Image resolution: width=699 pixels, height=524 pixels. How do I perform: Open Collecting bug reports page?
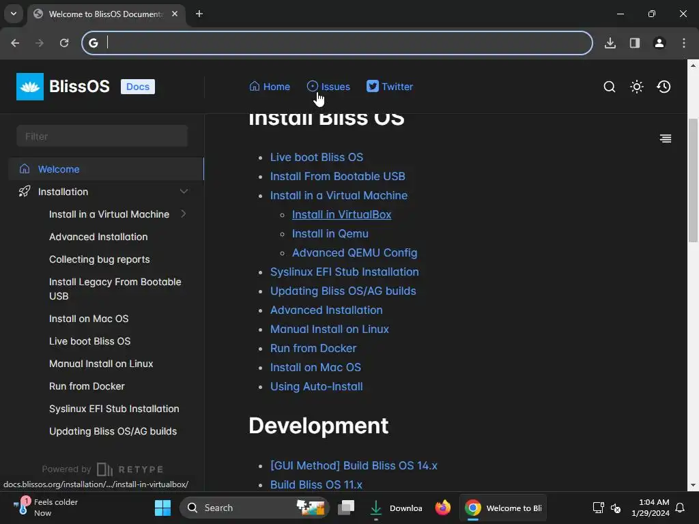click(x=100, y=259)
